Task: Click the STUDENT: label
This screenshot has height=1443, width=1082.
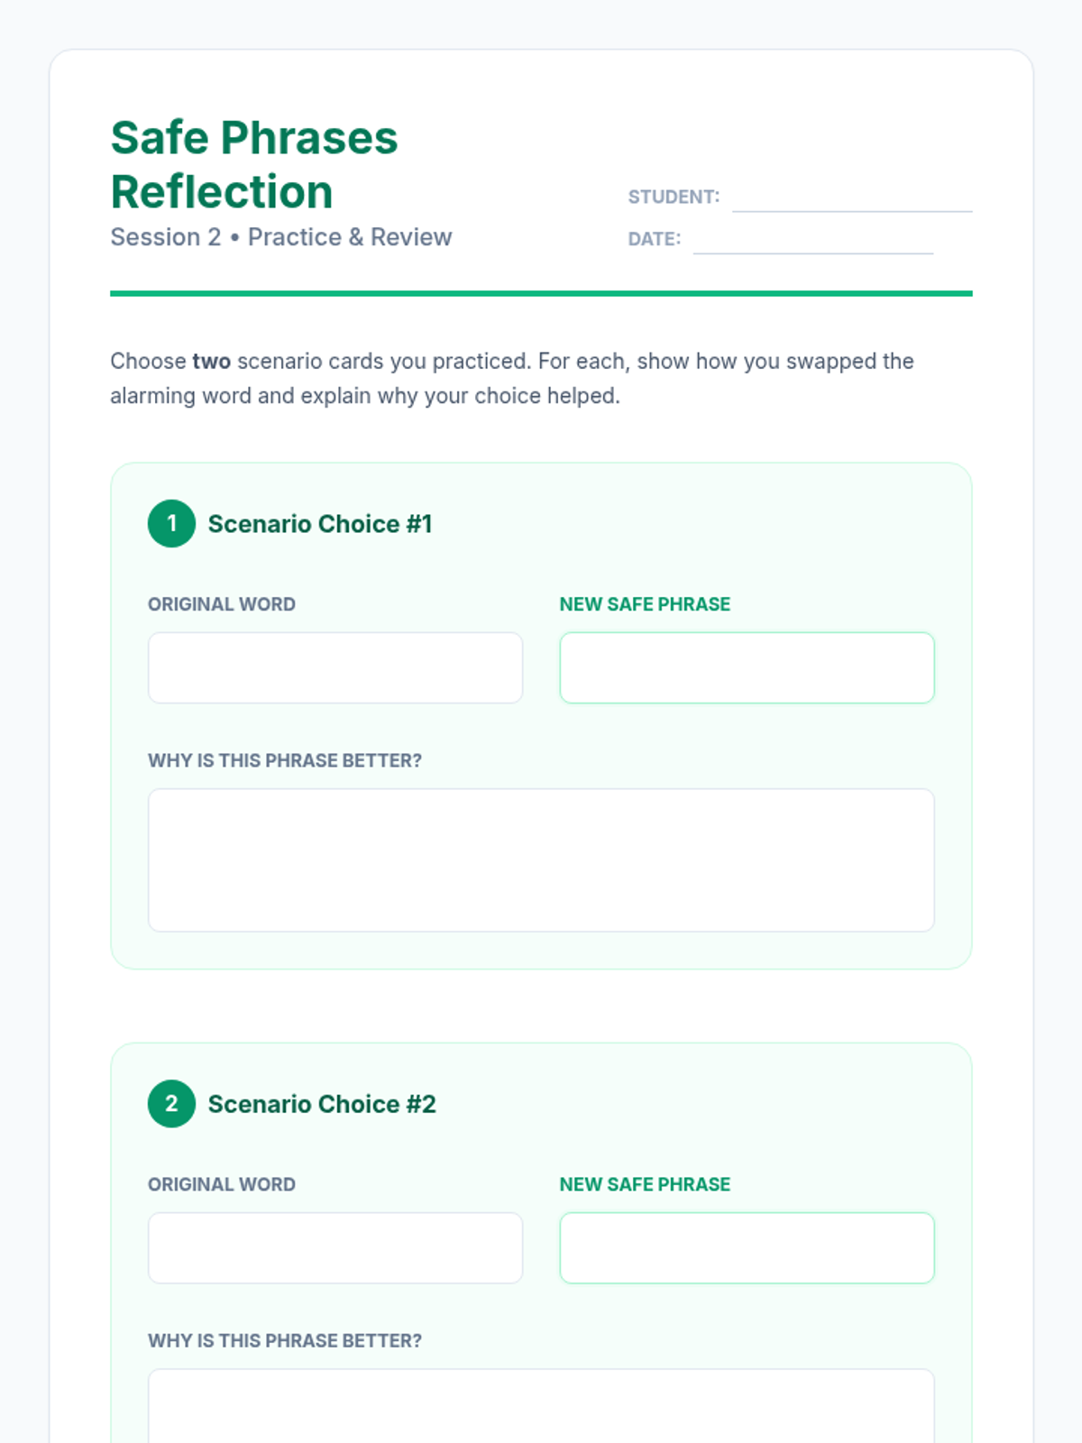Action: click(x=674, y=197)
